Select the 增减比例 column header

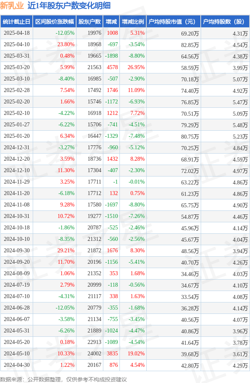[x=133, y=22]
